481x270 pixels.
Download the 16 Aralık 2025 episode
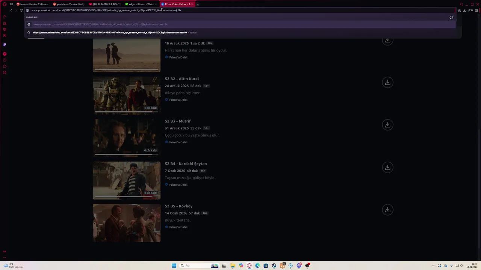pos(387,40)
